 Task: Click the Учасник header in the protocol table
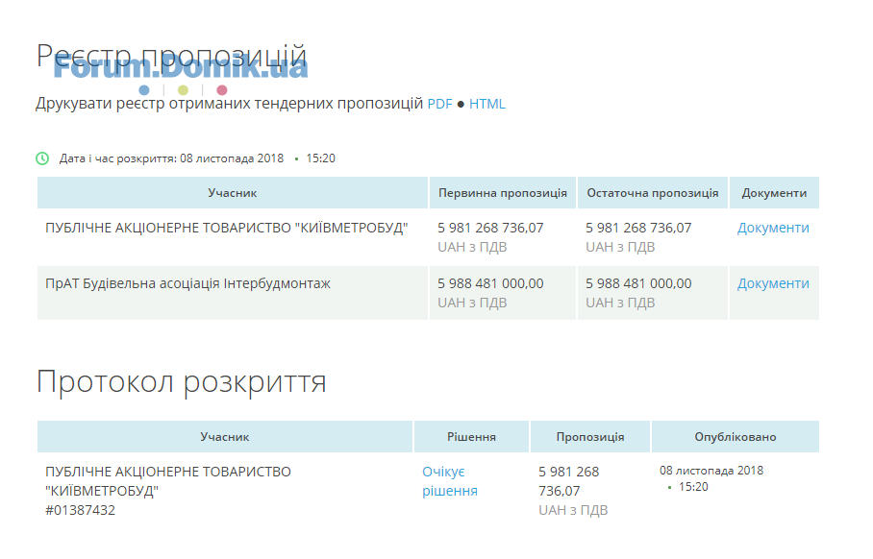(x=224, y=437)
